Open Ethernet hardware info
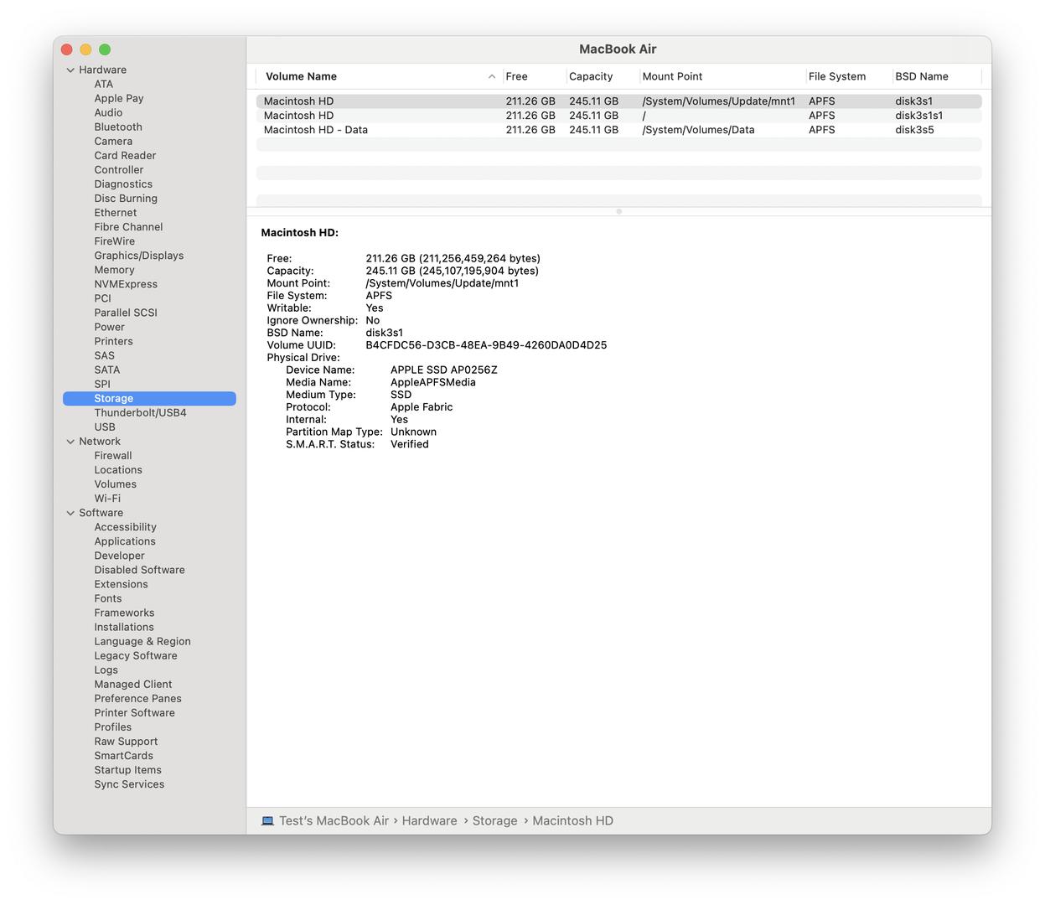1045x905 pixels. pos(116,212)
